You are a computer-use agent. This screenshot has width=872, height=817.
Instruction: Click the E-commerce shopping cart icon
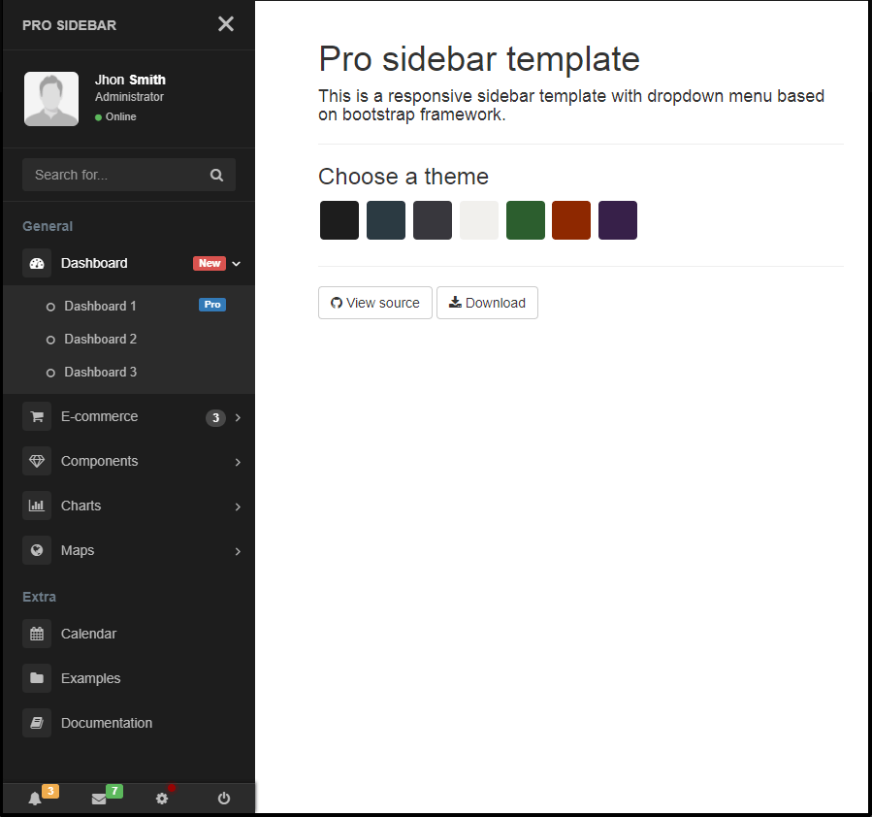pyautogui.click(x=36, y=416)
